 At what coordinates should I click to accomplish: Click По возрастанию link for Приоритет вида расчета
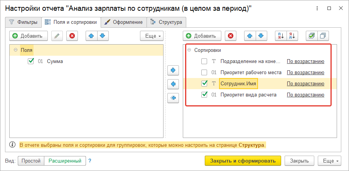[x=305, y=95]
